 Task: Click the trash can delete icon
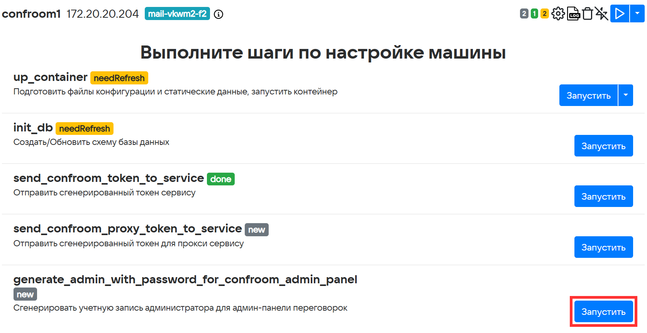pyautogui.click(x=587, y=14)
